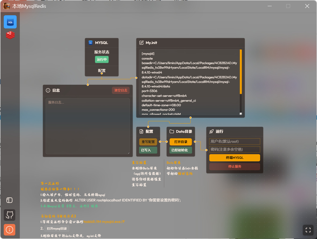Click 重写配置 button
Viewport: 317px width, 239px height.
coord(148,142)
